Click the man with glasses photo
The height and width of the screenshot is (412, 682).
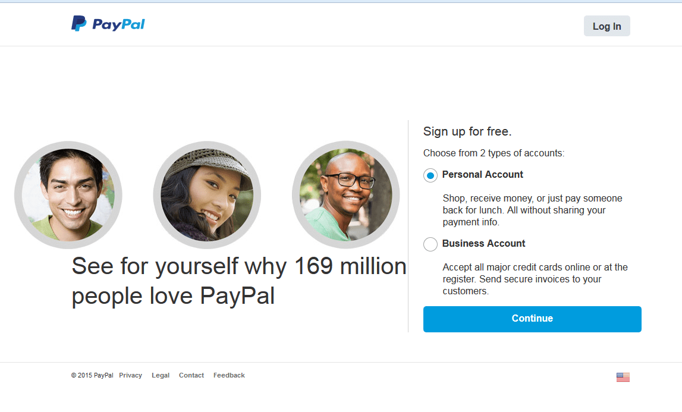tap(346, 195)
